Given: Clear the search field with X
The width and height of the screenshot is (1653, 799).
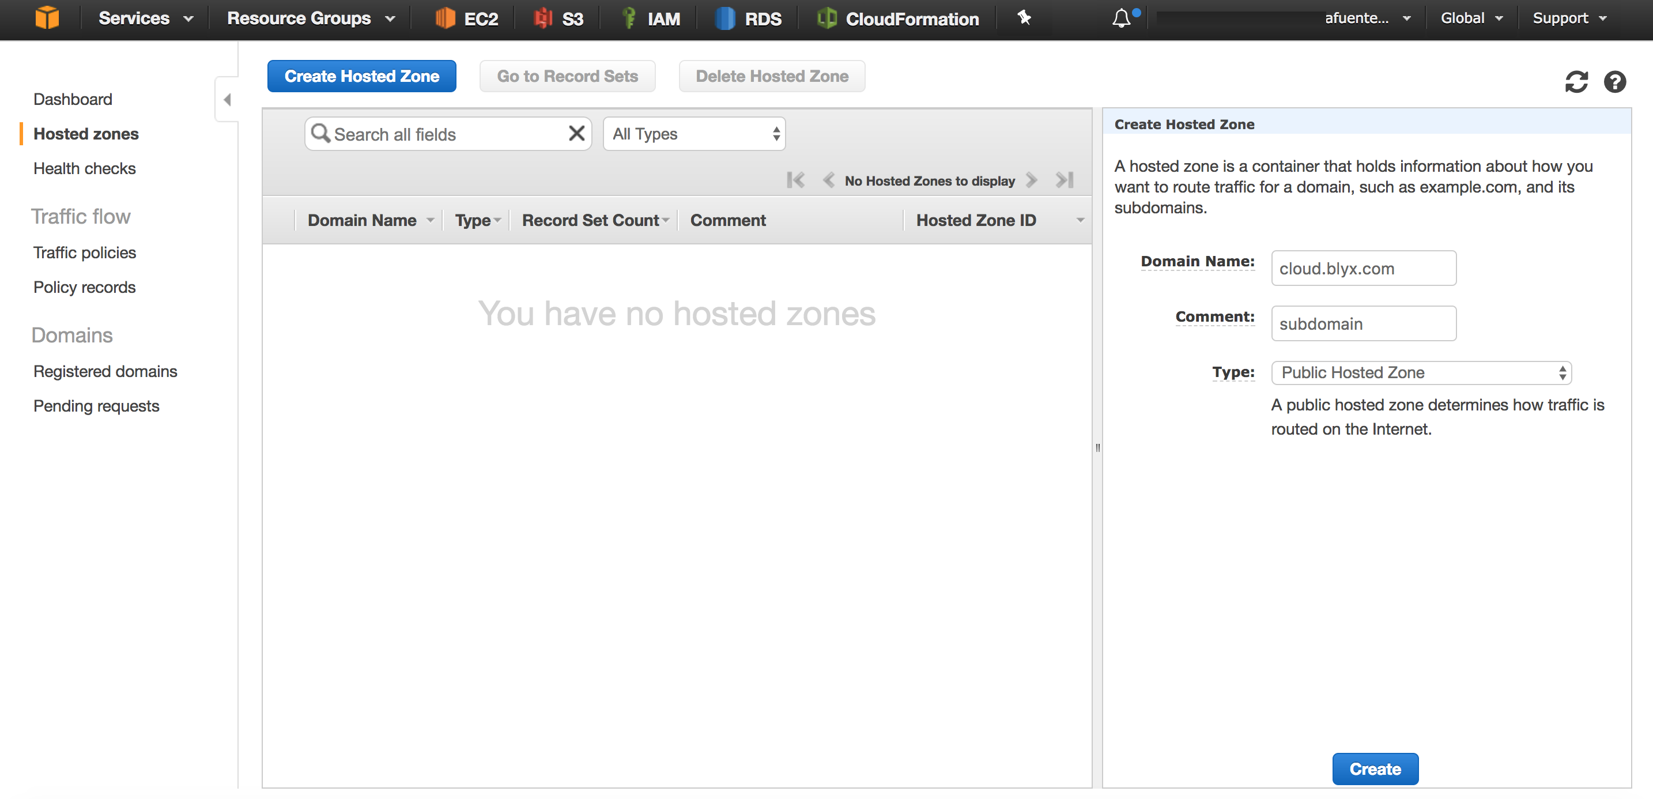Looking at the screenshot, I should [x=576, y=134].
